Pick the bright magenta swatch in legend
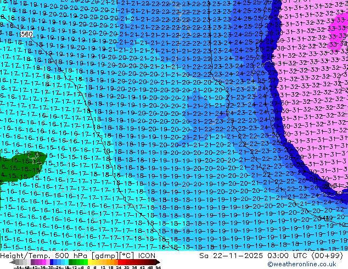Image resolution: width=348 pixels, height=269 pixels. coord(44,262)
